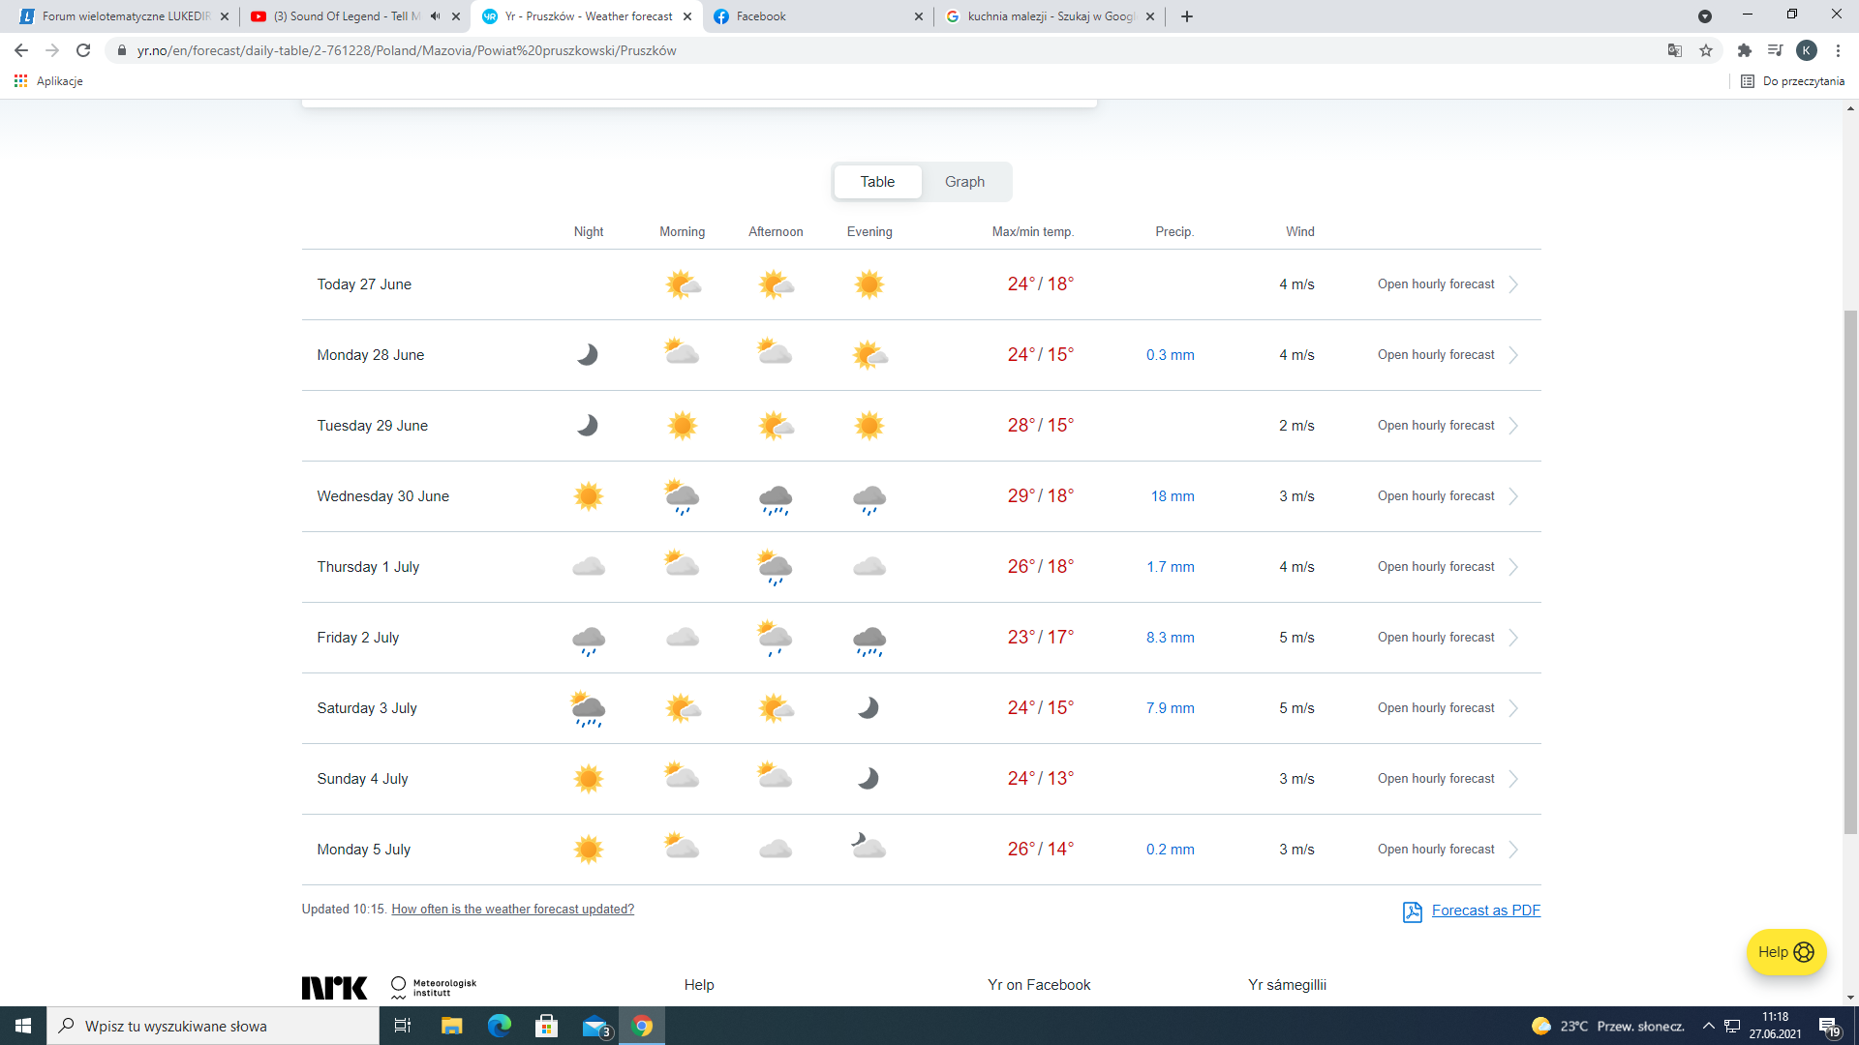Viewport: 1859px width, 1045px height.
Task: Click the NRK logo in footer
Action: point(334,987)
